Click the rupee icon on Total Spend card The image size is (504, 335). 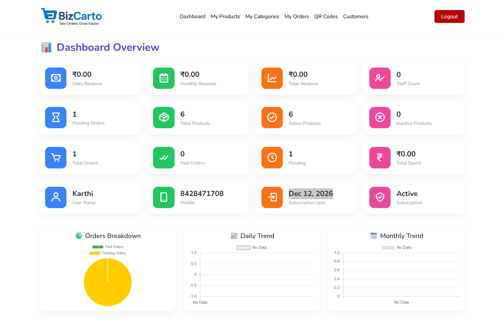click(380, 158)
